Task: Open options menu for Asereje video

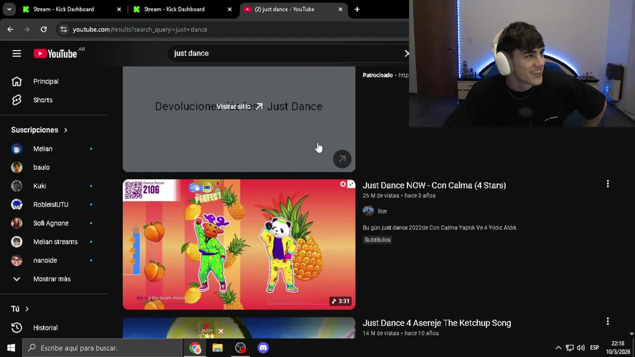Action: (x=608, y=322)
